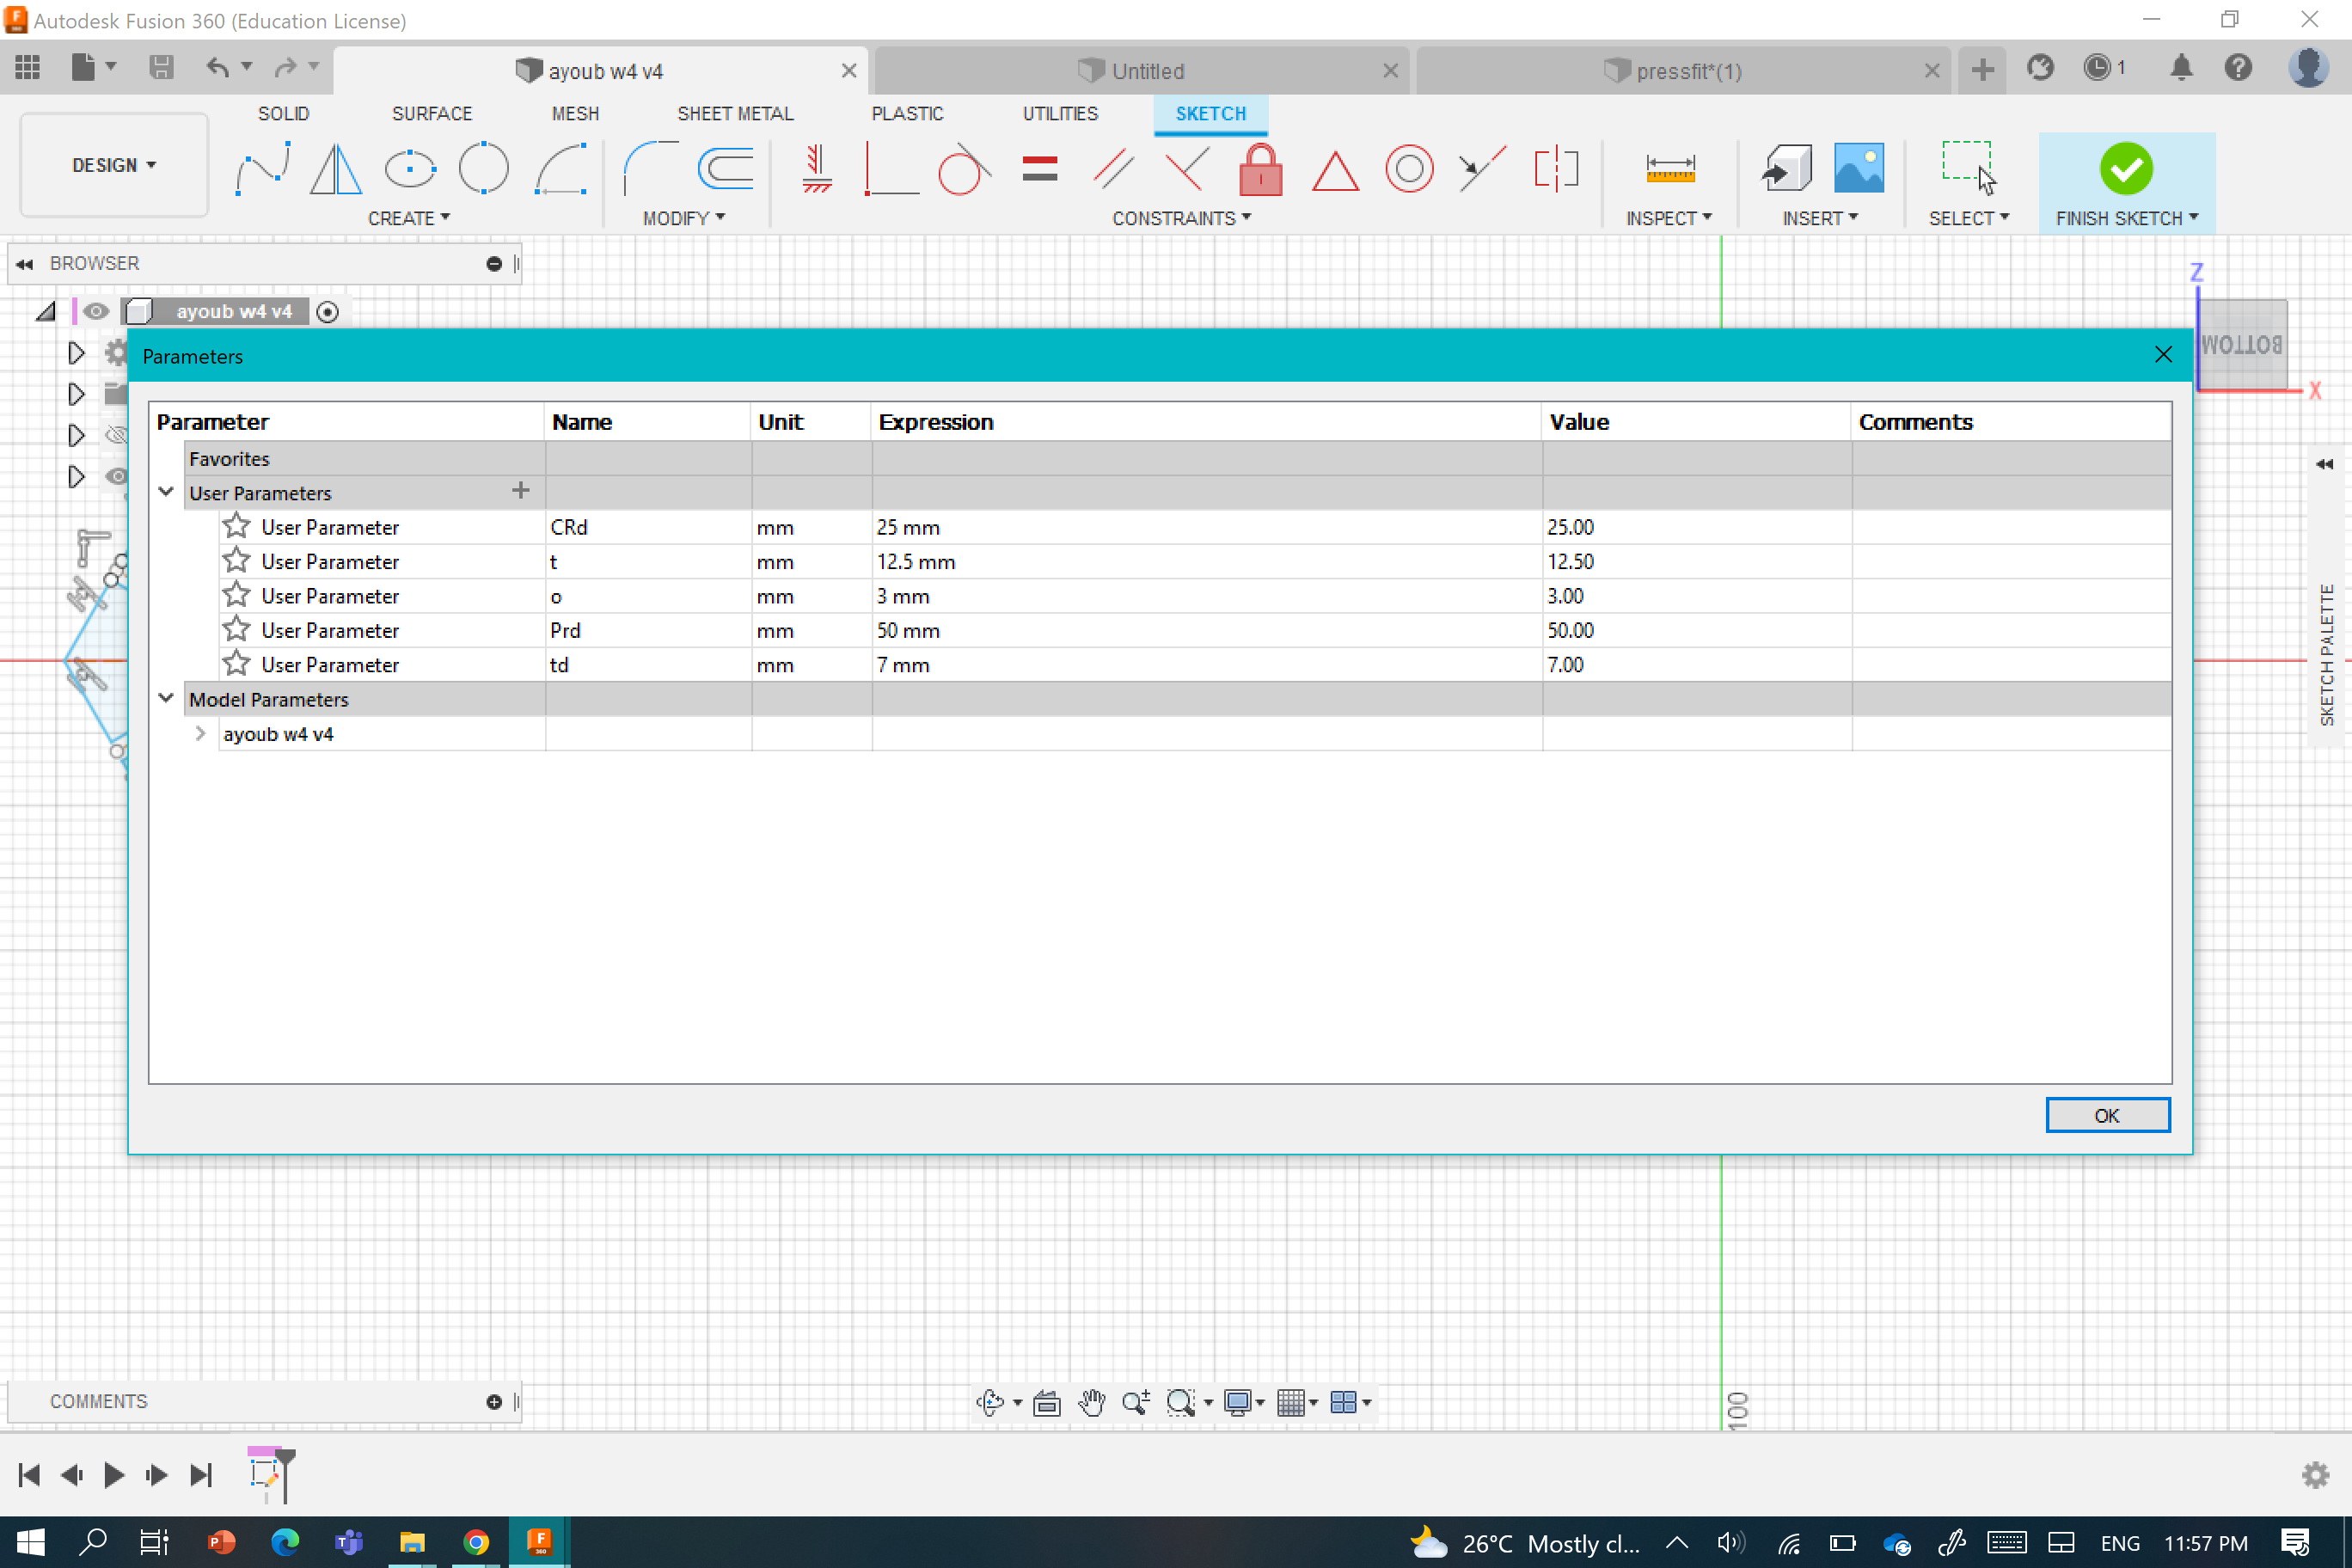Image resolution: width=2352 pixels, height=1568 pixels.
Task: Click the Fillet tool in Modify
Action: (x=649, y=168)
